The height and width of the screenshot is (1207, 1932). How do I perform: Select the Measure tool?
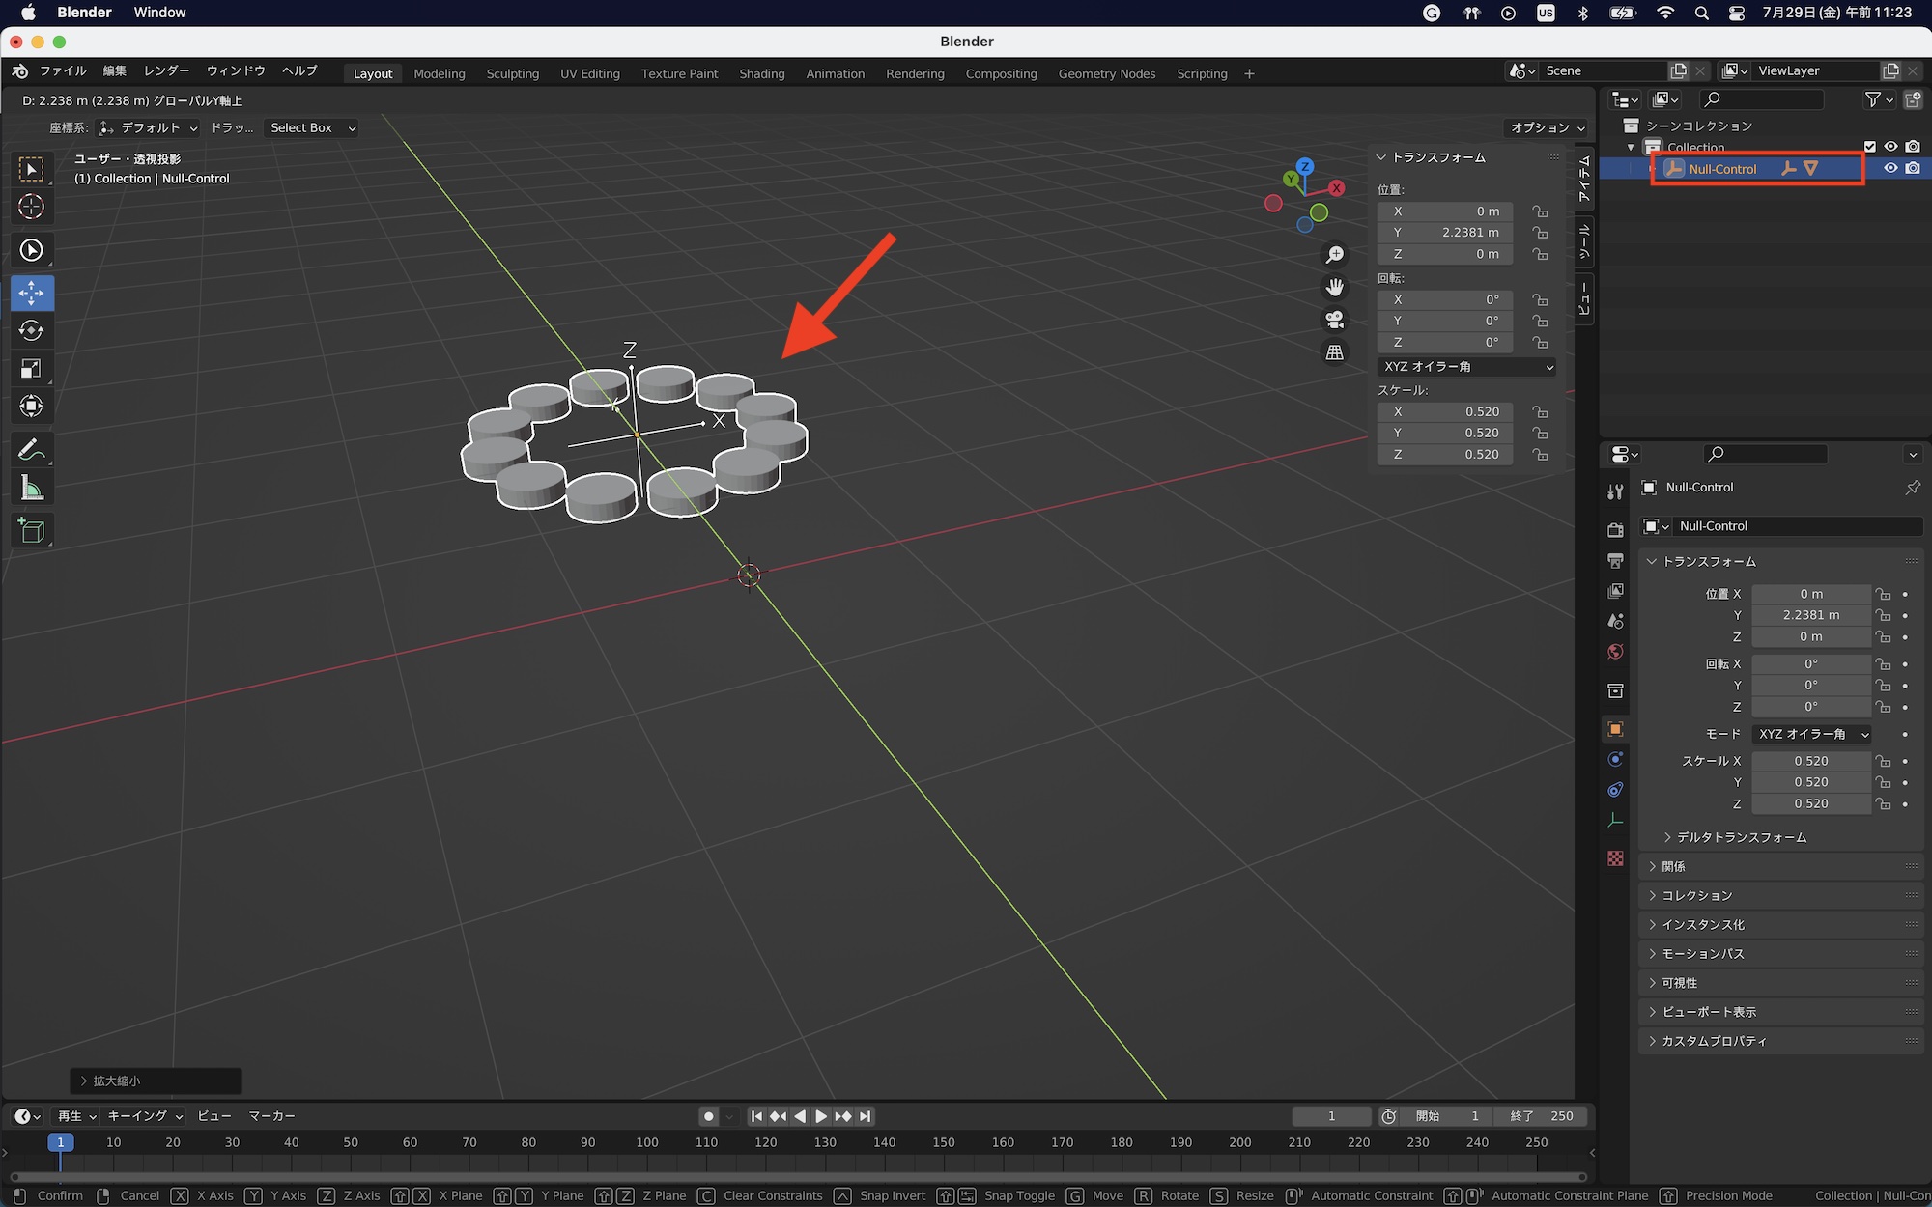click(x=31, y=489)
